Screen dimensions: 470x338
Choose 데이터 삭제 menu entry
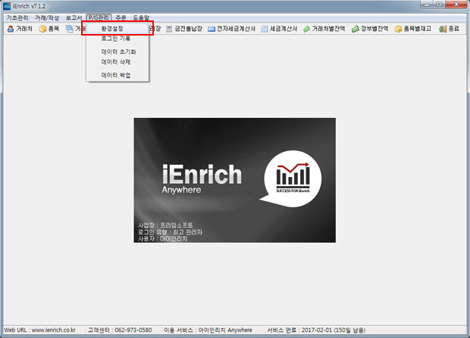[x=117, y=62]
